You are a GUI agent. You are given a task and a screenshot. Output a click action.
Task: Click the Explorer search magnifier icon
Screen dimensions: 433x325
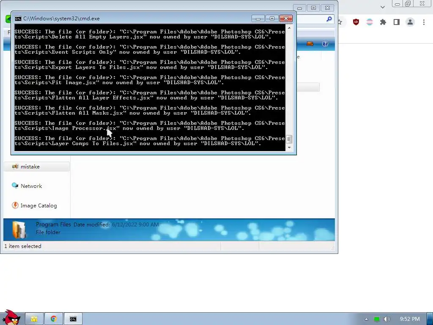pos(329,19)
